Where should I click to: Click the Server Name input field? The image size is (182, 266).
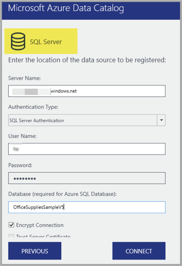[87, 91]
